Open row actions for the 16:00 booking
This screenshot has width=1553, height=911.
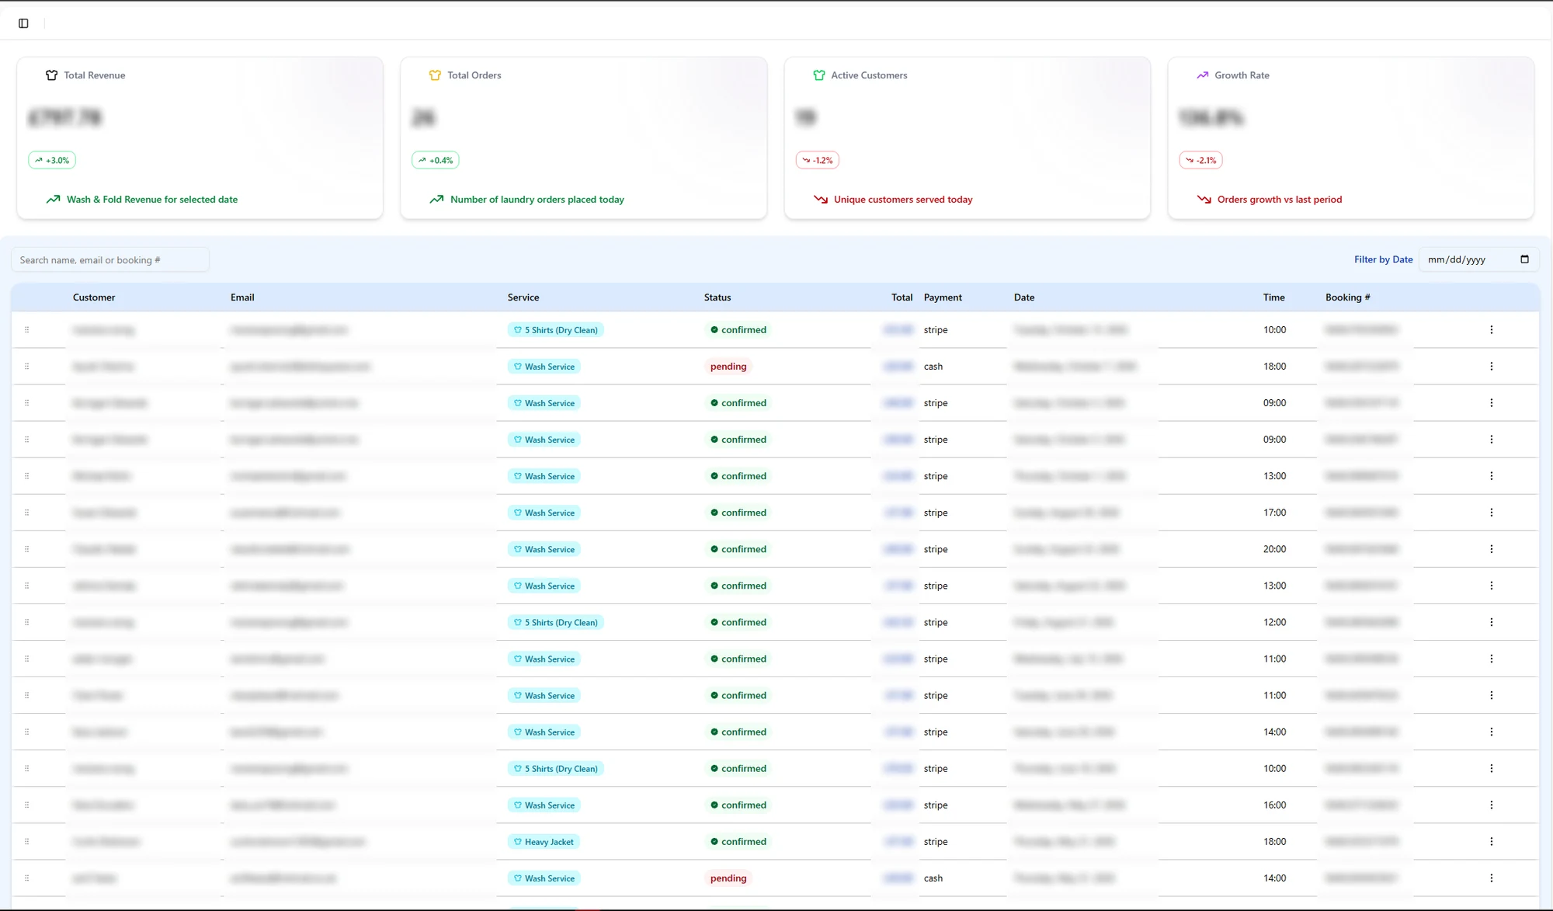(1491, 805)
